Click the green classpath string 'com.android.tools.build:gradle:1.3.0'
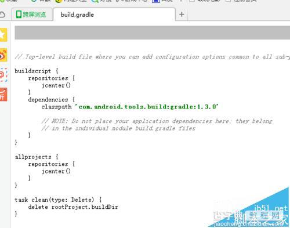 pos(147,107)
